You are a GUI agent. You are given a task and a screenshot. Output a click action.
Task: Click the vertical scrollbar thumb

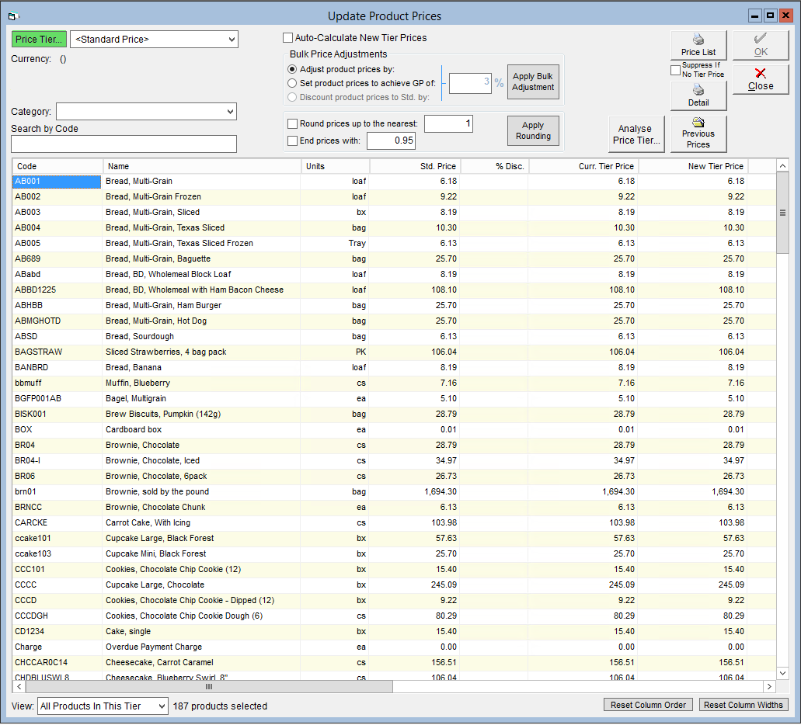click(x=782, y=213)
